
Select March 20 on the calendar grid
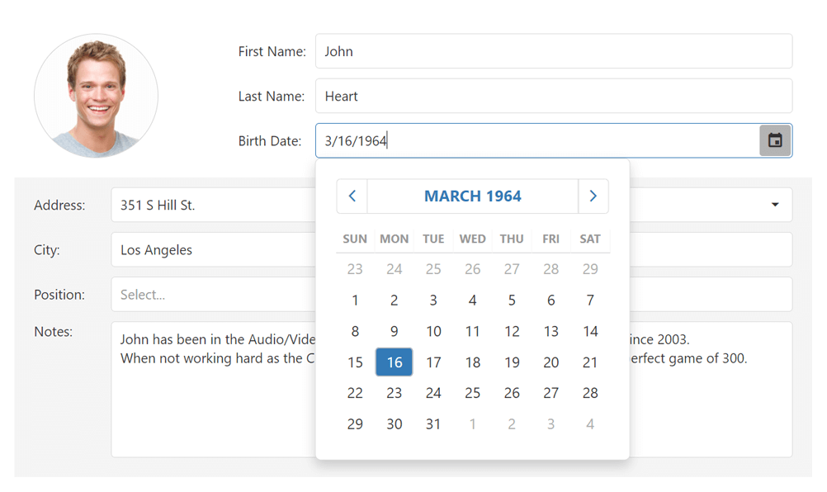click(x=551, y=362)
